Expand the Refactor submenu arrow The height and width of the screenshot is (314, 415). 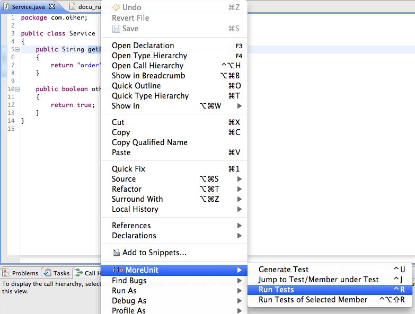coord(239,189)
